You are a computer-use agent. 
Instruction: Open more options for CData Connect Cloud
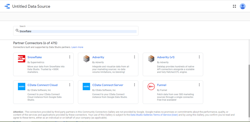pyautogui.click(x=70, y=85)
